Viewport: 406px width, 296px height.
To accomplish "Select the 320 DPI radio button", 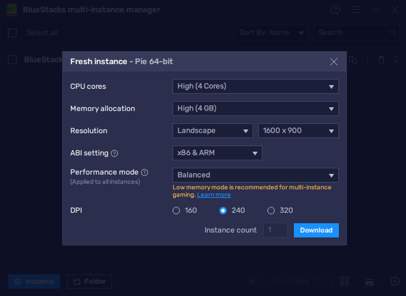I will point(271,211).
